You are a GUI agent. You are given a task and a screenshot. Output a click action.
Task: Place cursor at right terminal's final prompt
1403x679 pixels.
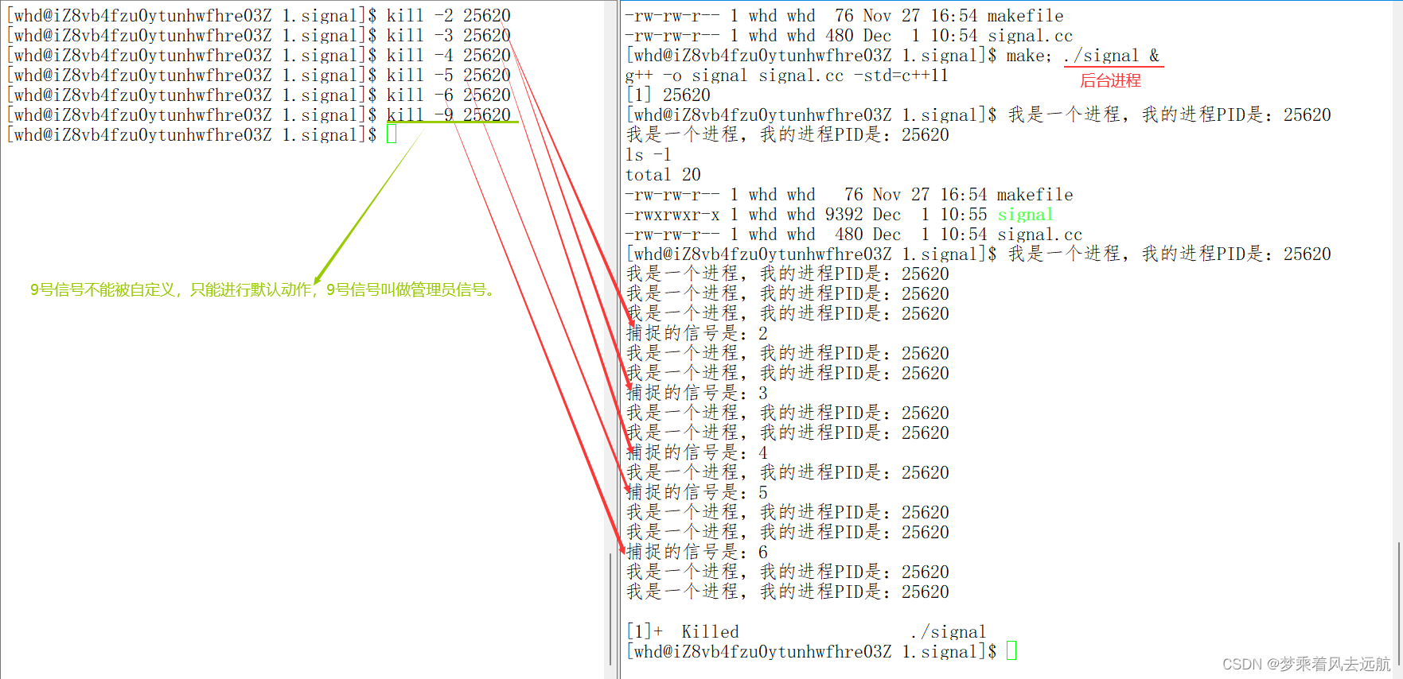(1011, 651)
